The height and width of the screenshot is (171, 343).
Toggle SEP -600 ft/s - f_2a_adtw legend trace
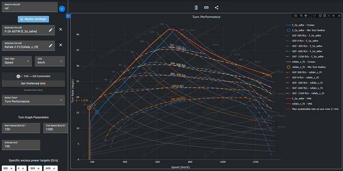(304, 51)
